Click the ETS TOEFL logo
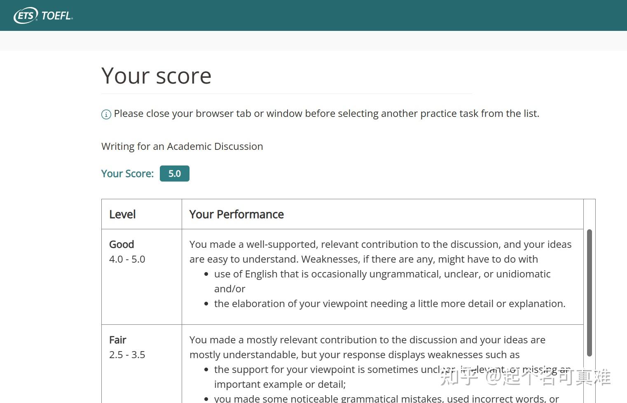This screenshot has width=627, height=403. click(x=43, y=16)
